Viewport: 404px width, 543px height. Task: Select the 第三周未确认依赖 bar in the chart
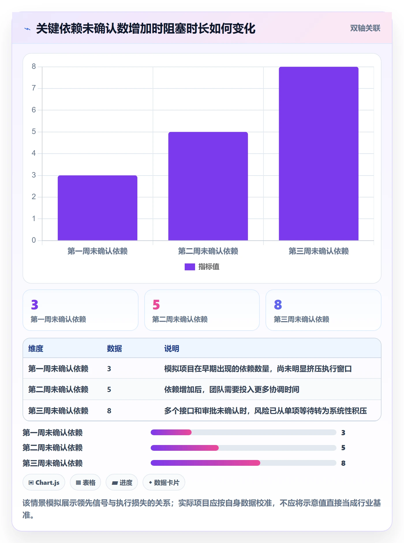coord(319,154)
